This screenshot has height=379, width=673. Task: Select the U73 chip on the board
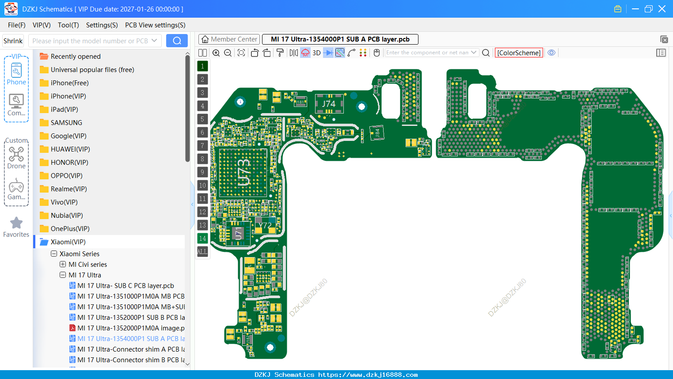coord(243,173)
